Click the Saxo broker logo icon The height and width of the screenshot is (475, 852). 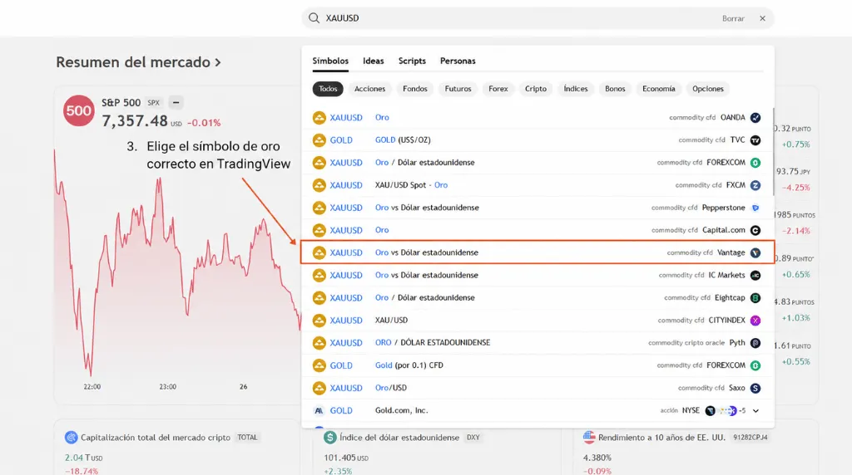[755, 389]
